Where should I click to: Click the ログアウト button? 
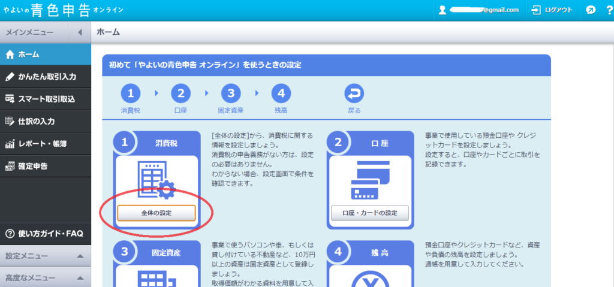coord(552,10)
